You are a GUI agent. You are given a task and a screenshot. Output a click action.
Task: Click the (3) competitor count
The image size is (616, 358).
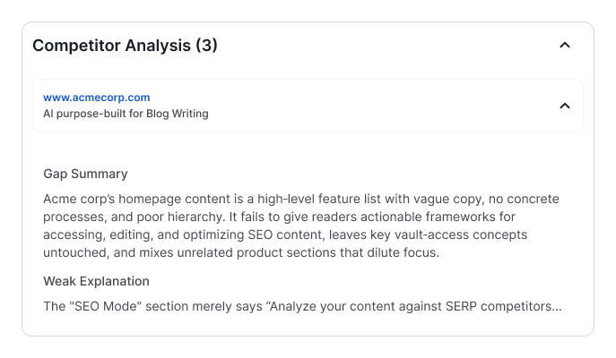pyautogui.click(x=206, y=46)
